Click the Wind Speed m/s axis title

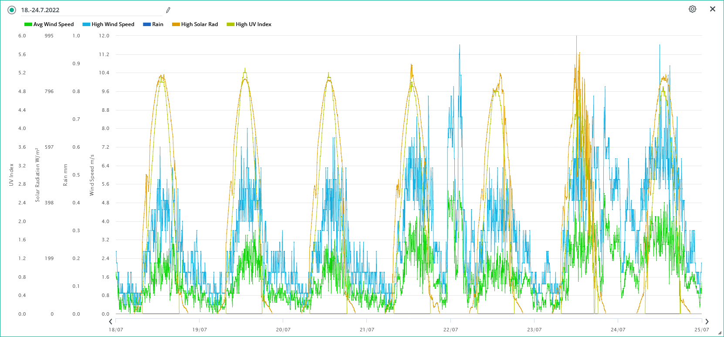click(x=92, y=175)
